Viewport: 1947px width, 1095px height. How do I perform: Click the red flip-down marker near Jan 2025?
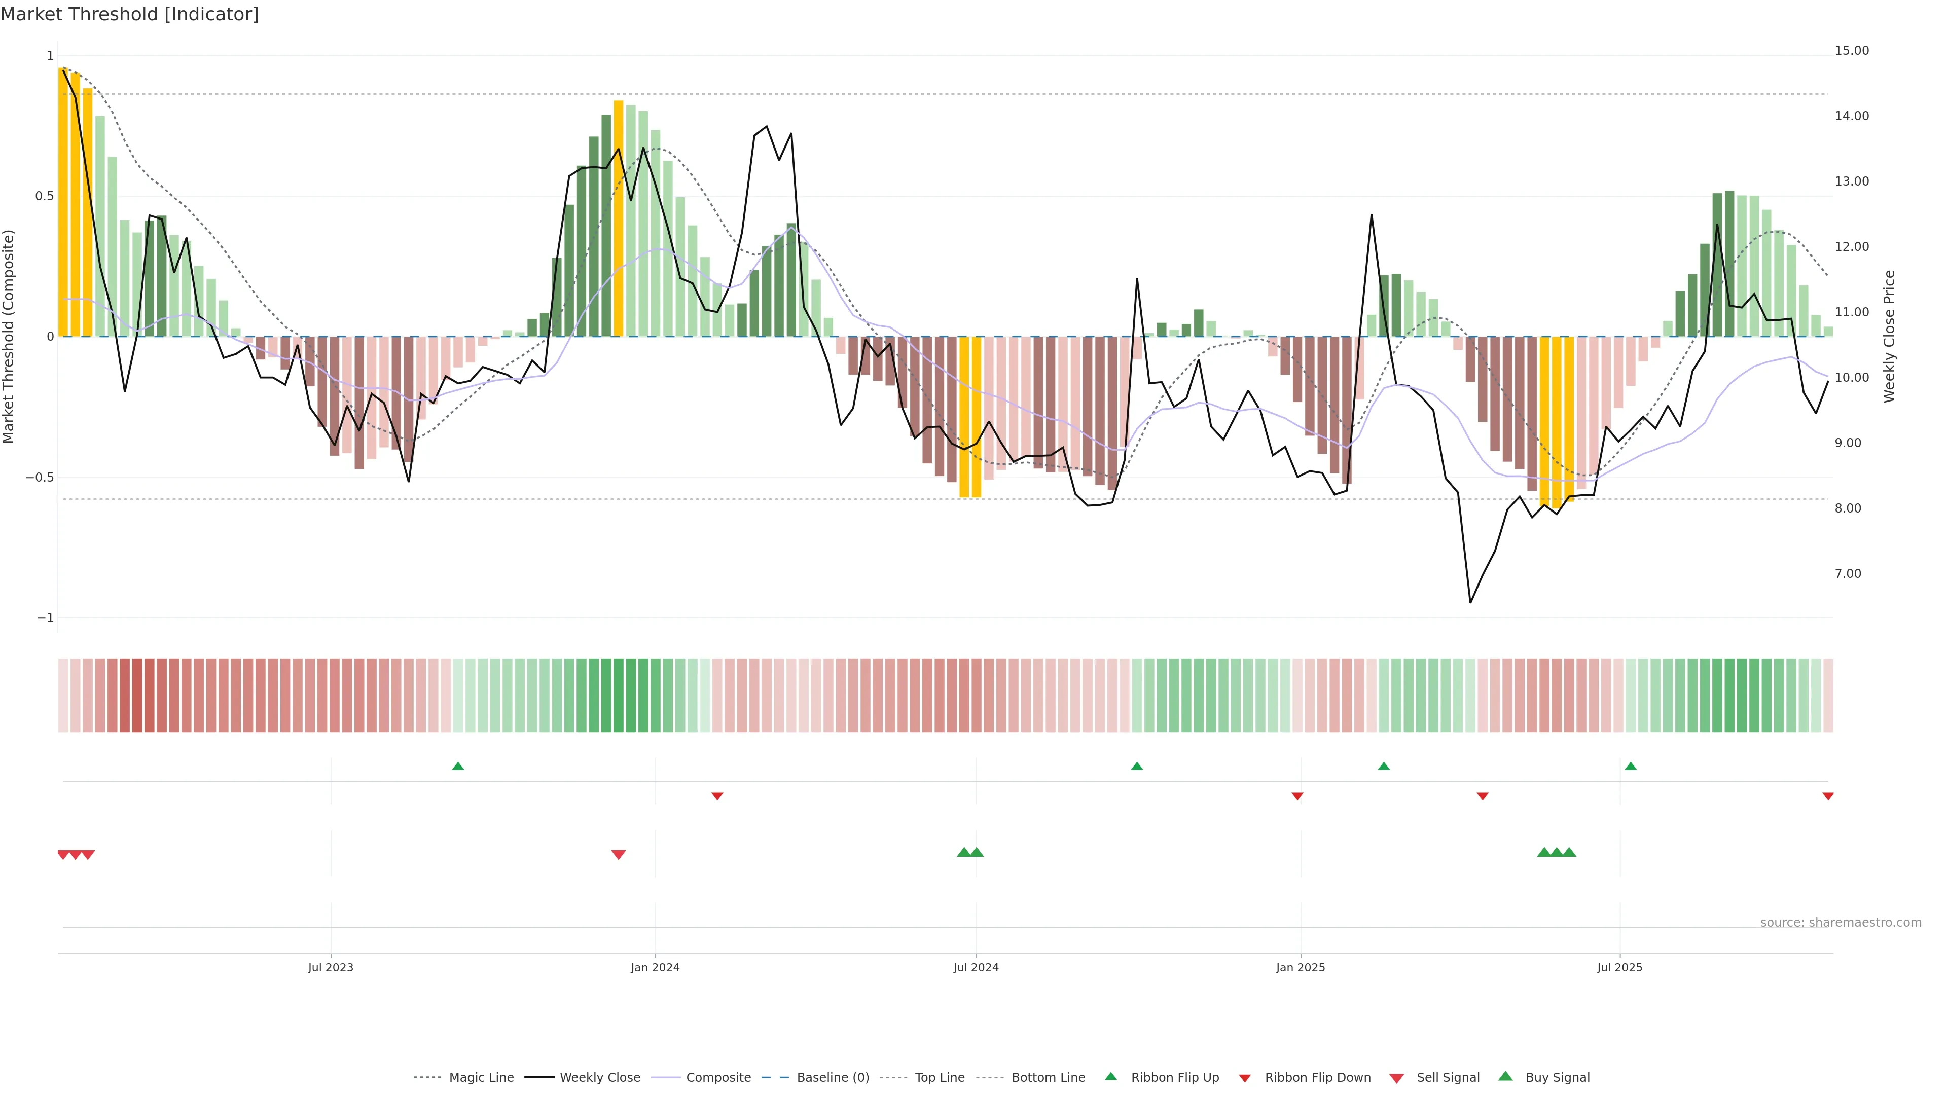click(1297, 796)
